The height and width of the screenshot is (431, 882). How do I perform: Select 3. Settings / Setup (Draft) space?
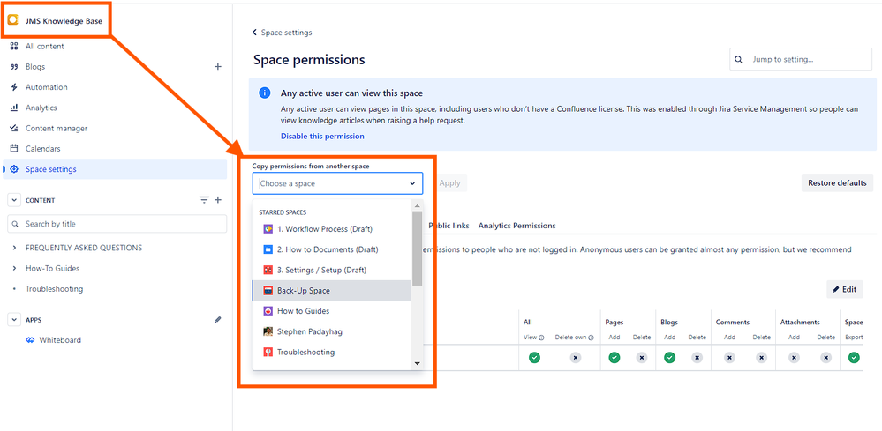[x=332, y=270]
